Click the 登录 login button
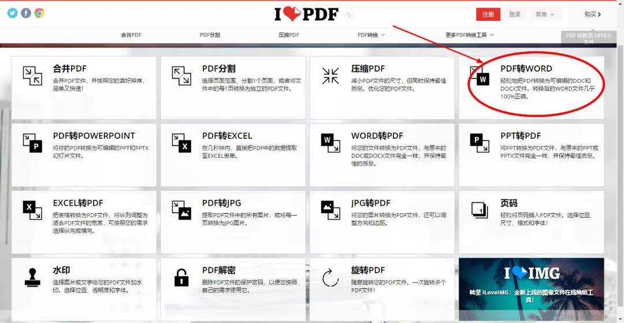This screenshot has height=323, width=624. 515,14
